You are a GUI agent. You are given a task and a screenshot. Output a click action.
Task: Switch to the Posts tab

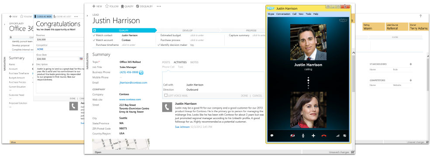(166, 62)
